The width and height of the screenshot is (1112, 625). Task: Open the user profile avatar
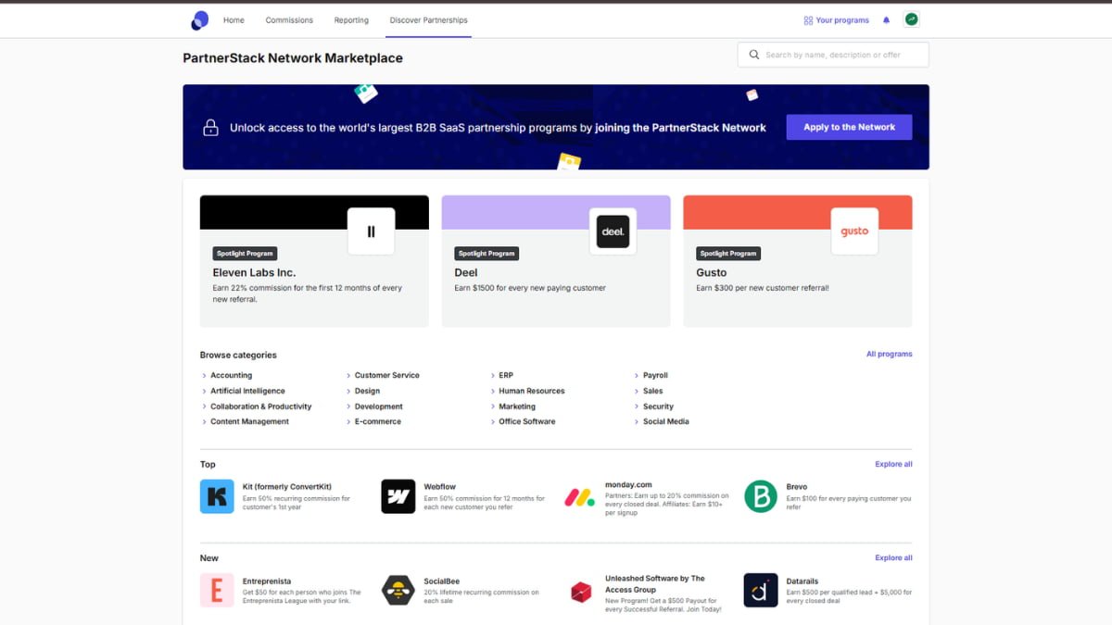tap(912, 19)
